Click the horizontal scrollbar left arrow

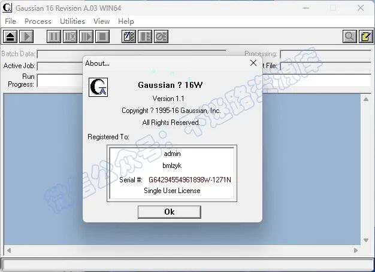[x=9, y=250]
